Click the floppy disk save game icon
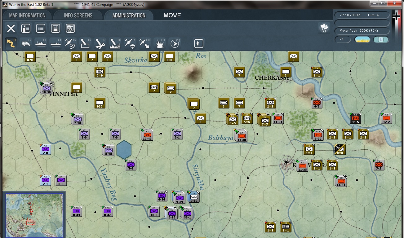 [55, 29]
